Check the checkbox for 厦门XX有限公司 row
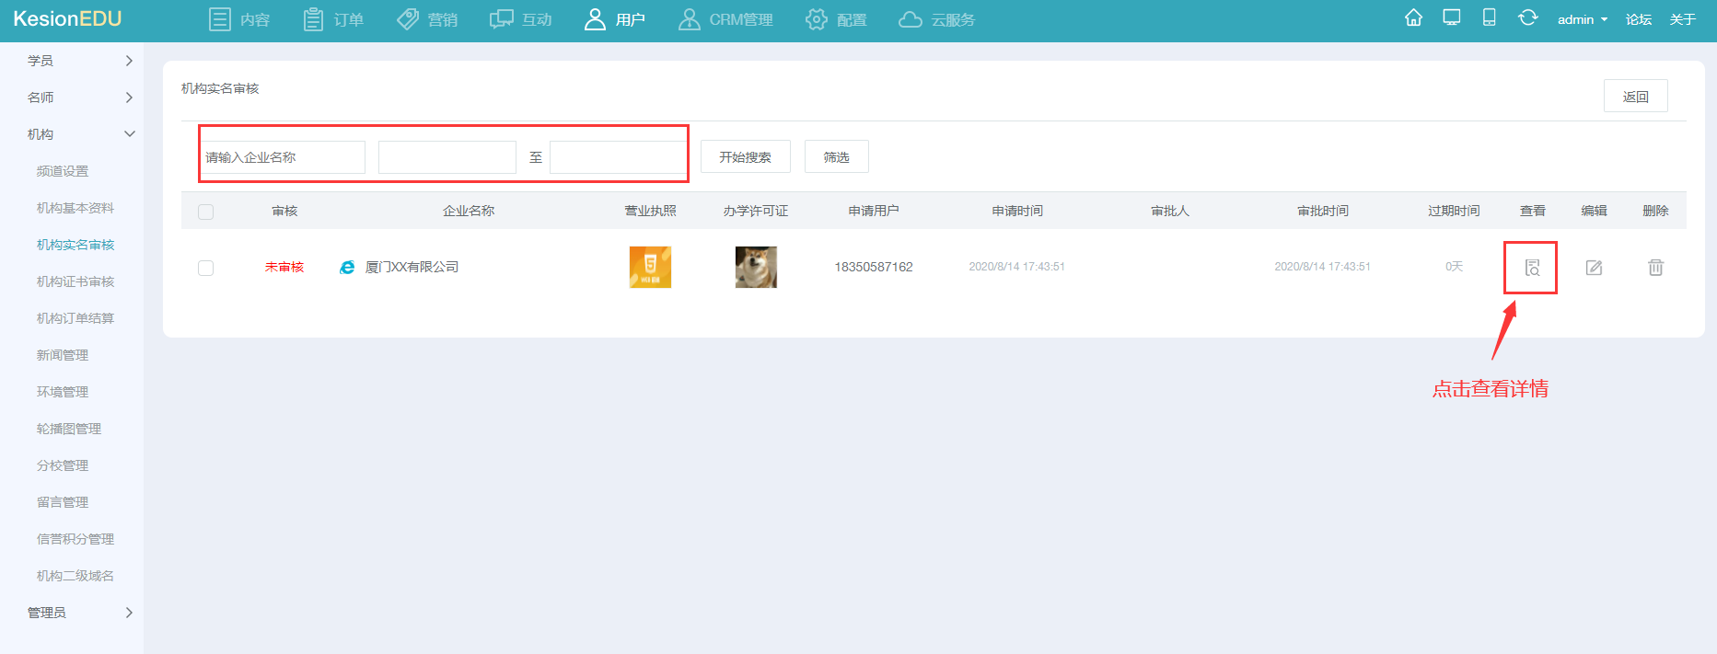Screen dimensions: 1717x654 pos(205,268)
